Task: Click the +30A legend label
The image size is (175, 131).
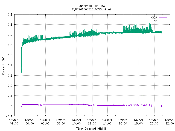Action: point(154,17)
